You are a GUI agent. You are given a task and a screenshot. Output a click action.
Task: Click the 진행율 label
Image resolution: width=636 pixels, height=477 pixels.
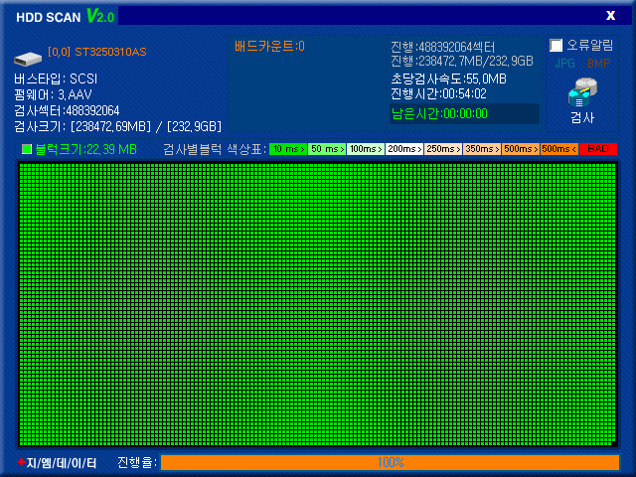point(137,462)
